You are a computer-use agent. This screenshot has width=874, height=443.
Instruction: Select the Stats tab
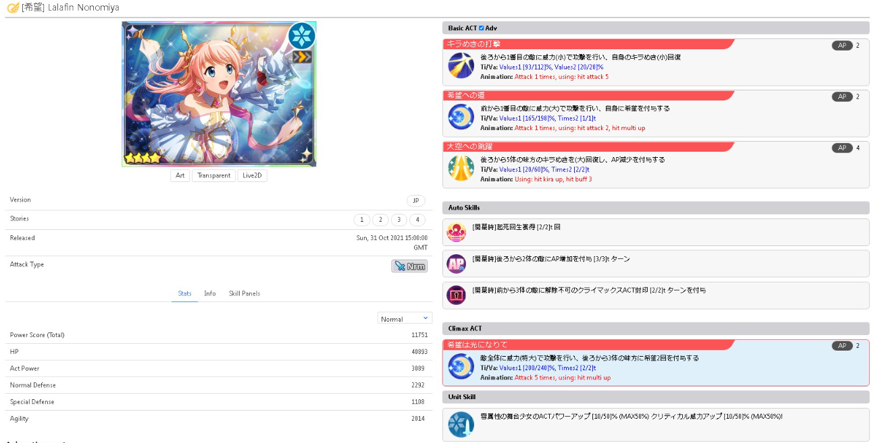[x=184, y=293]
